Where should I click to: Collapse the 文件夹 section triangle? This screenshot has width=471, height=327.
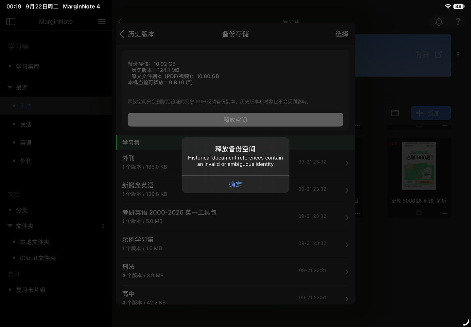pyautogui.click(x=10, y=226)
